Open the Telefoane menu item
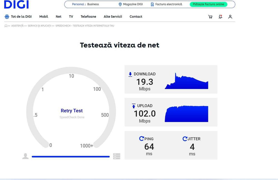Viewport: 278px width, 180px height. pyautogui.click(x=88, y=17)
